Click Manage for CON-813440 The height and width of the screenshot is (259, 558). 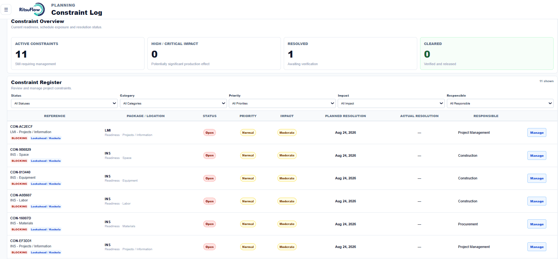(x=537, y=178)
